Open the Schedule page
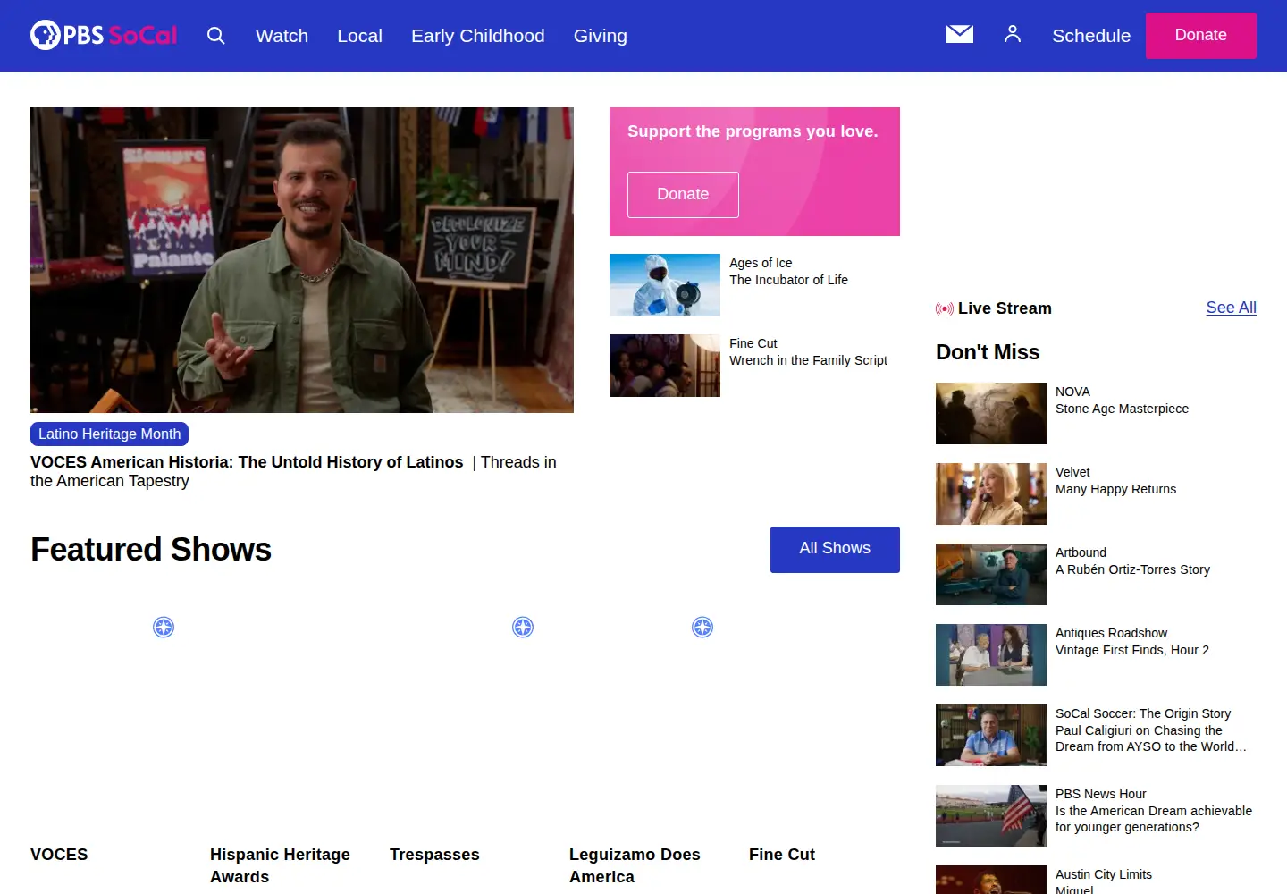 1090,36
